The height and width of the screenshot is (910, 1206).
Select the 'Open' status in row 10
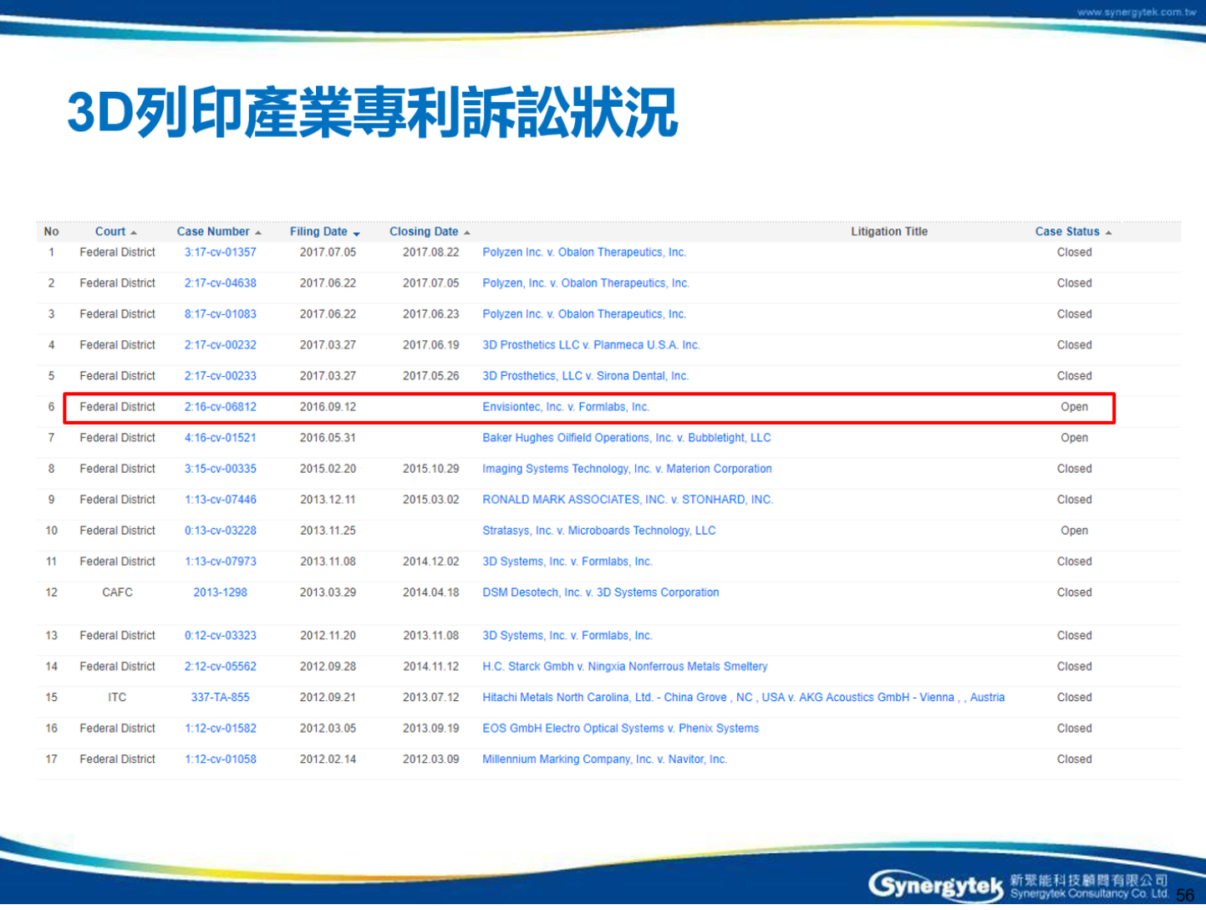(x=1075, y=531)
